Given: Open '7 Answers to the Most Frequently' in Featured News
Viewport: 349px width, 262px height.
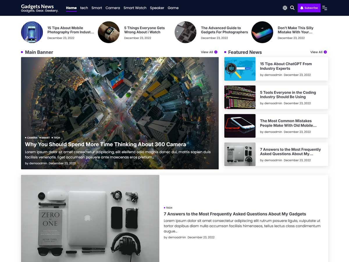Looking at the screenshot, I should (291, 152).
